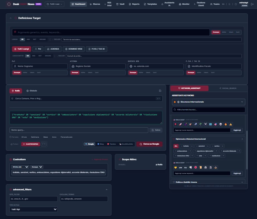Collapse the Definizione Target panel
Viewport: 257px width, 219px height.
pos(11,18)
